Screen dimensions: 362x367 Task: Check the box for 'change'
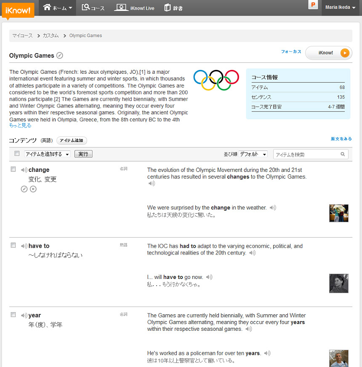click(x=13, y=169)
